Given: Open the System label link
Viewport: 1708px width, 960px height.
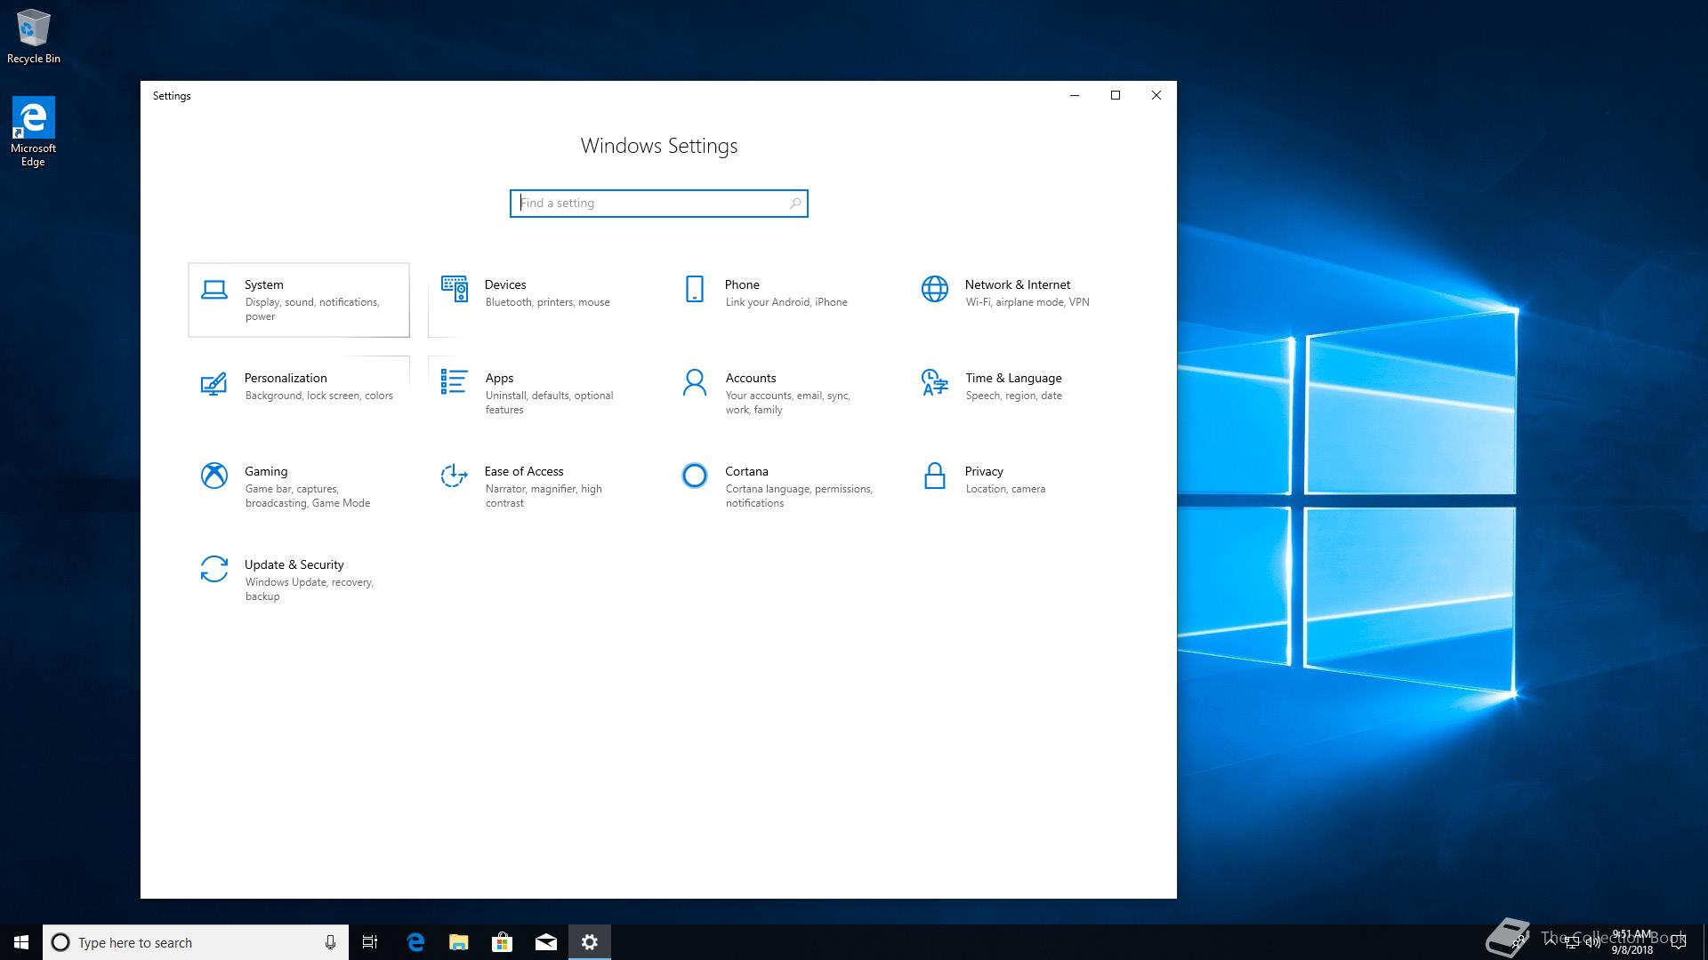Looking at the screenshot, I should tap(264, 284).
